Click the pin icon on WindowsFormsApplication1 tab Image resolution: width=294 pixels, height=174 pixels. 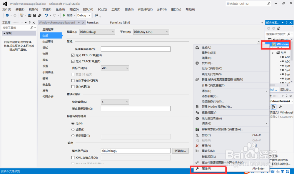coord(79,23)
